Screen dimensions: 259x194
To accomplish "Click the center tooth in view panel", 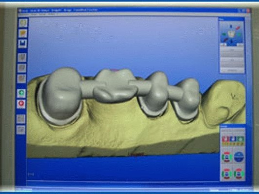I will [x=231, y=34].
